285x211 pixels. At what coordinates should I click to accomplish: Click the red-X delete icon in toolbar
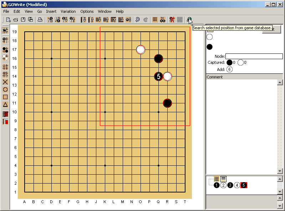coord(172,20)
